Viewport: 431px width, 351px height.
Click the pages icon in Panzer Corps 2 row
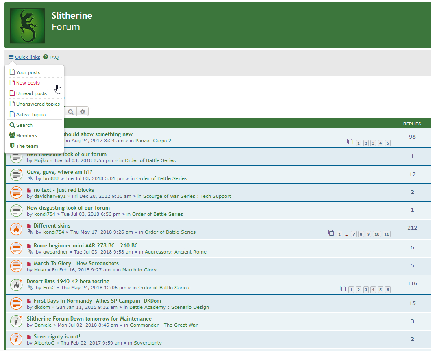pos(350,141)
